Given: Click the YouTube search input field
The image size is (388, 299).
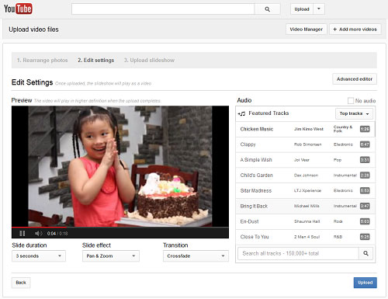Looking at the screenshot, I should click(x=163, y=9).
